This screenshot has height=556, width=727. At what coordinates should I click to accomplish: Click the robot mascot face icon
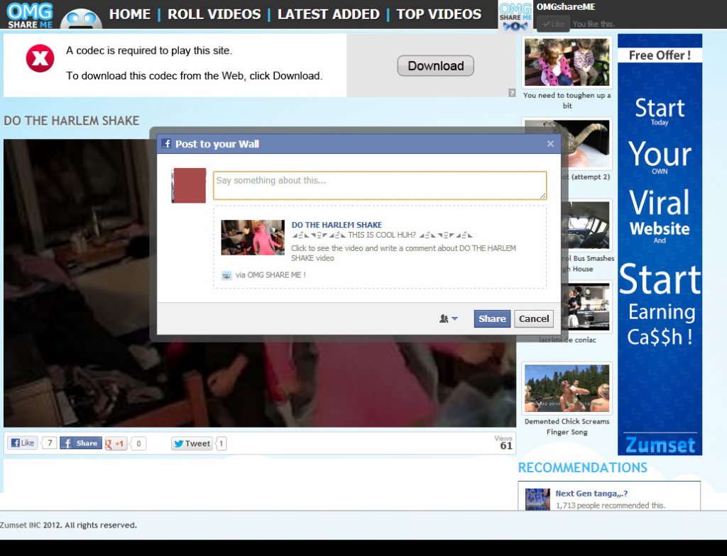(x=81, y=19)
